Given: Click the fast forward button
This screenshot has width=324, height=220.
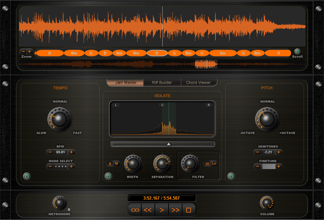Looking at the screenshot, I should point(175,210).
